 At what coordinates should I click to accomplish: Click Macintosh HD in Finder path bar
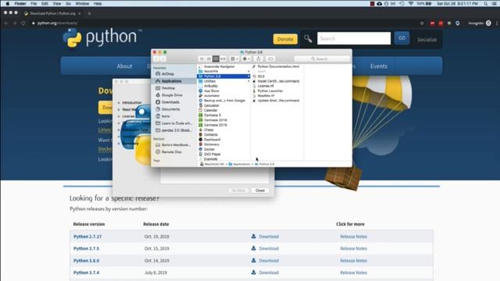pyautogui.click(x=212, y=164)
